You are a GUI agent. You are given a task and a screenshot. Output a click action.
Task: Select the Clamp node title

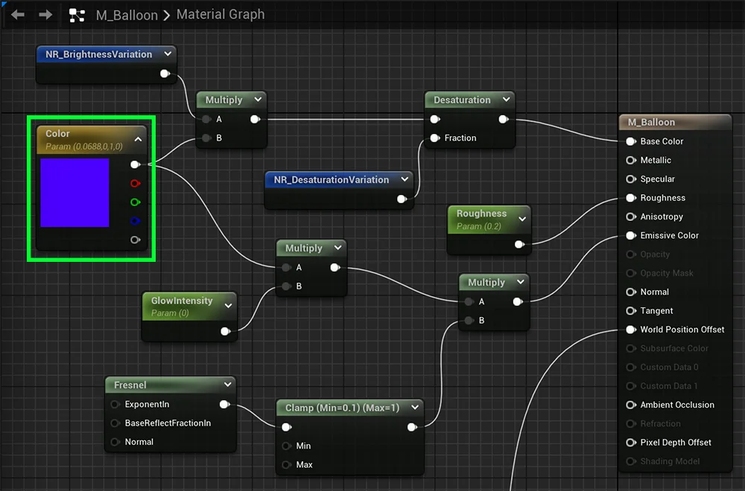[x=342, y=408]
